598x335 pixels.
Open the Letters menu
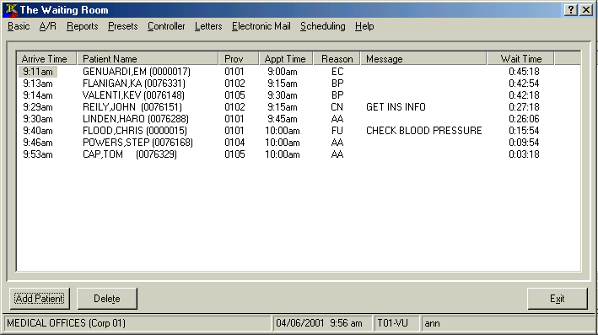[208, 26]
